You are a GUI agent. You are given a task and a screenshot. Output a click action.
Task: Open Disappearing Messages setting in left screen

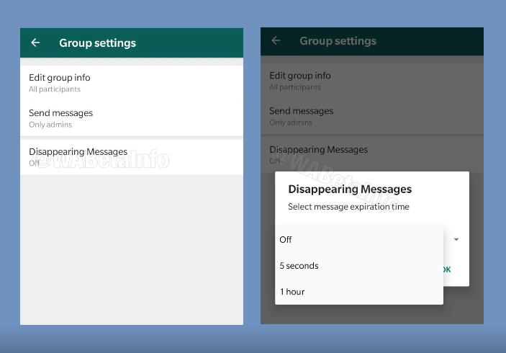click(132, 157)
